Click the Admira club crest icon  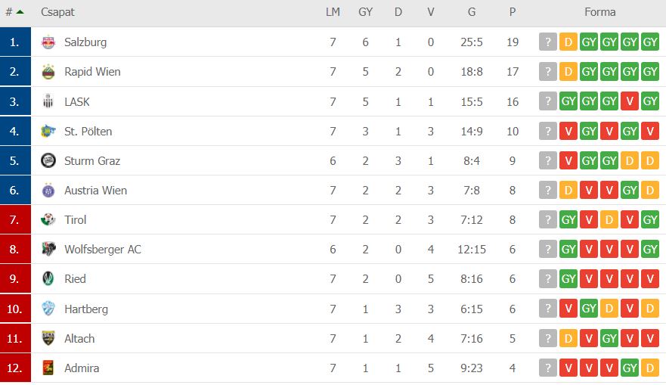(48, 368)
